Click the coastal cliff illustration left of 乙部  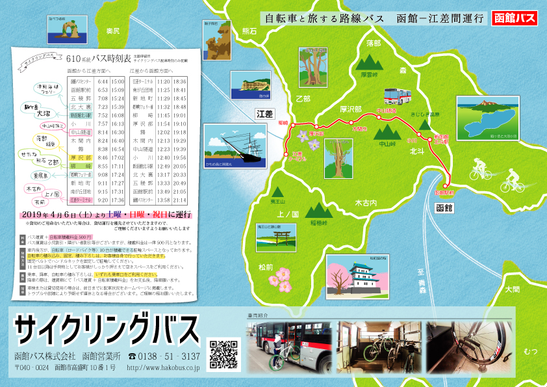coord(251,86)
